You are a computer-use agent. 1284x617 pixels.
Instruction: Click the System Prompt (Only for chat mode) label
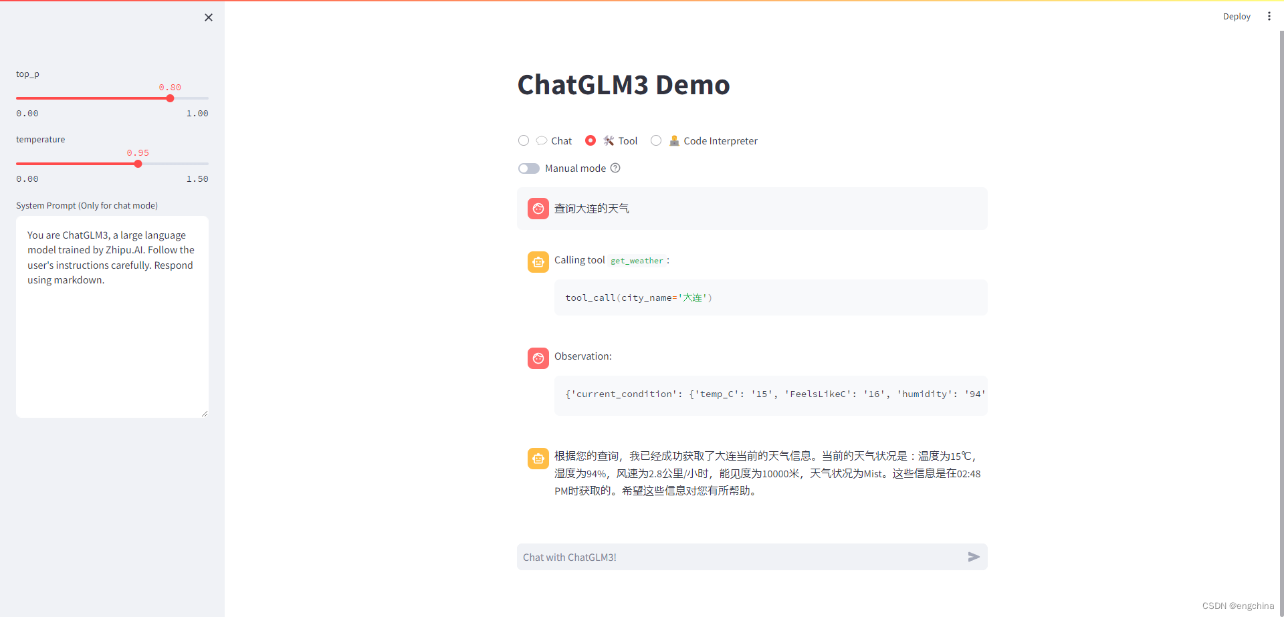coord(87,205)
